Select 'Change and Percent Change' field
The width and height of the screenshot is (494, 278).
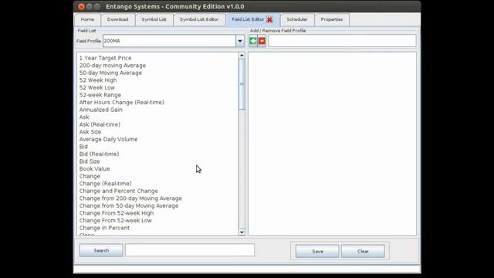(x=119, y=191)
